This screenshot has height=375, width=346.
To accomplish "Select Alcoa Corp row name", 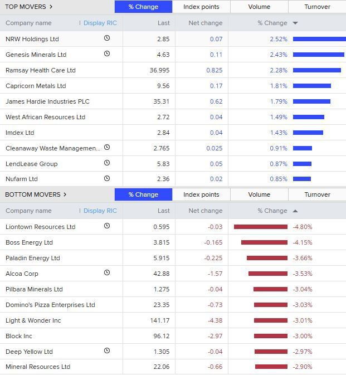I will click(x=22, y=274).
